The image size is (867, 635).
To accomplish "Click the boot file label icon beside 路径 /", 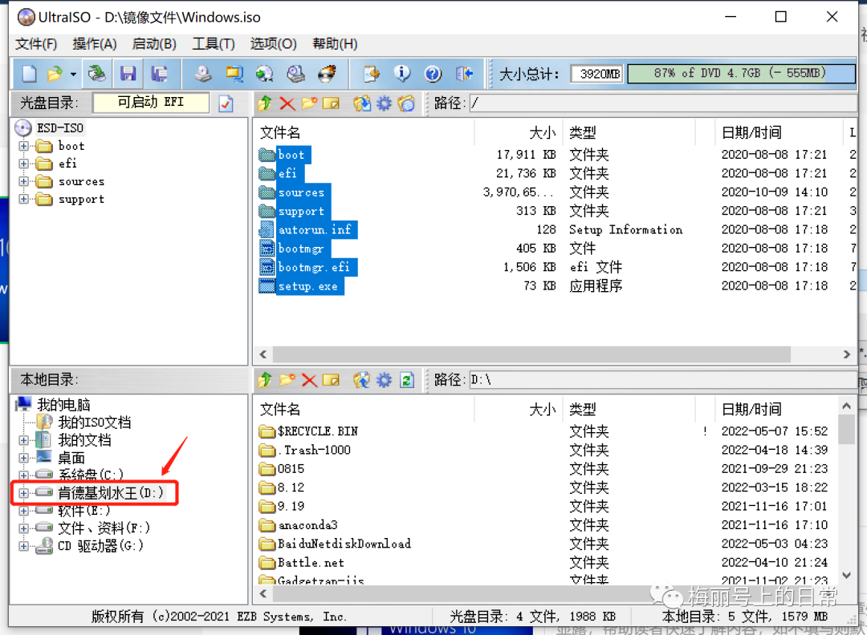I will tap(406, 103).
